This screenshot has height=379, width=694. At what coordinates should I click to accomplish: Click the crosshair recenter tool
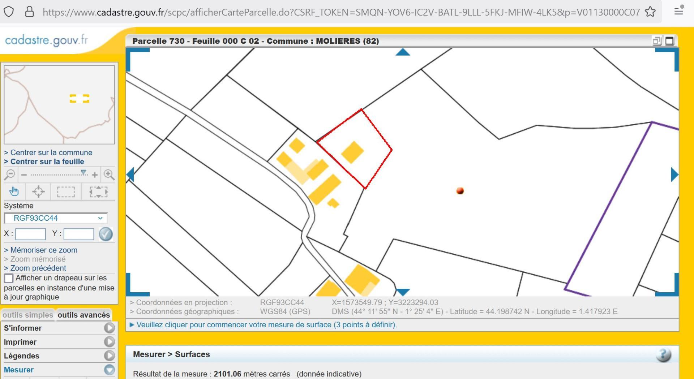38,191
